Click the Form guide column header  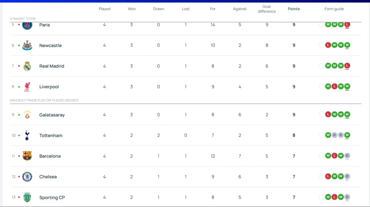click(334, 9)
